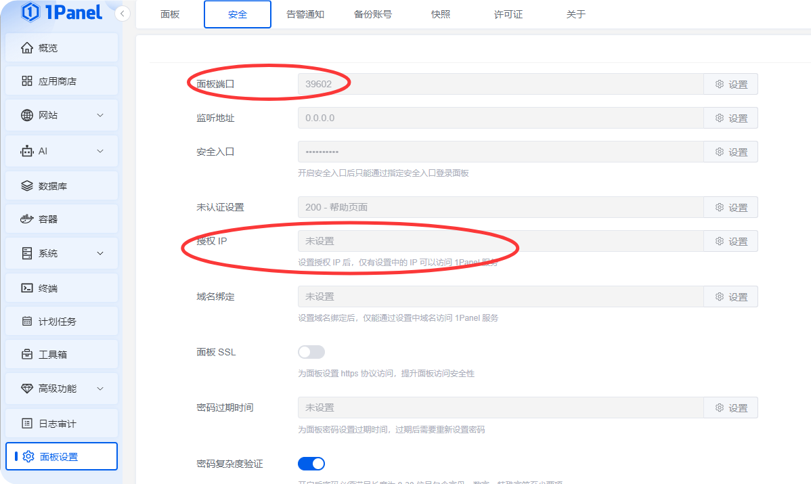Click the 面板 SSL label
The image size is (811, 484).
tap(216, 352)
